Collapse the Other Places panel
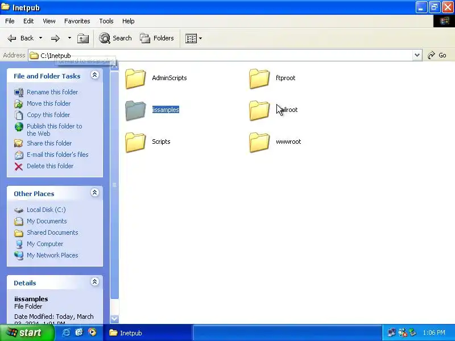The height and width of the screenshot is (341, 455). tap(94, 193)
